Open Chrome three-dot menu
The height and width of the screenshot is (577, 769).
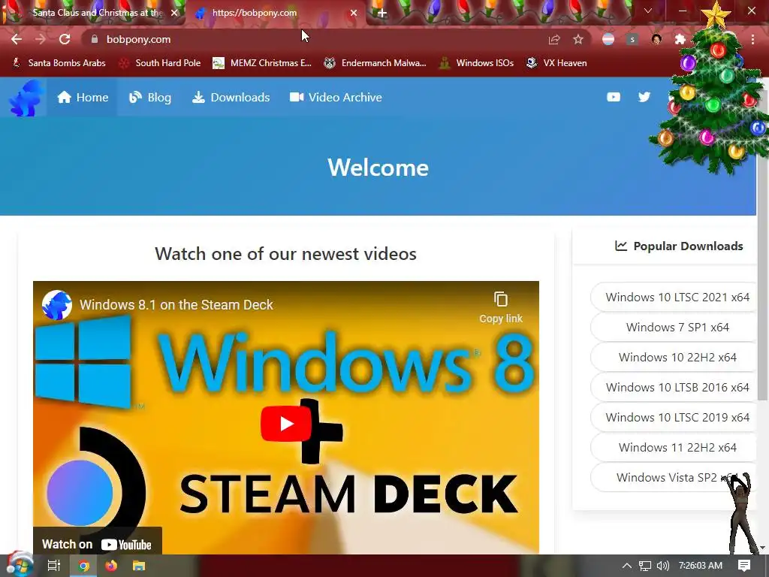tap(752, 39)
